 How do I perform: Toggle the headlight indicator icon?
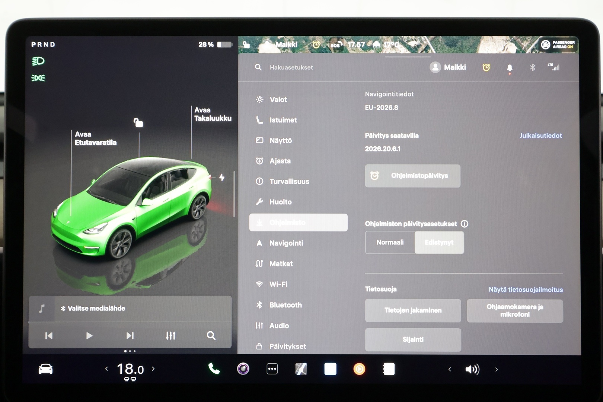(38, 61)
